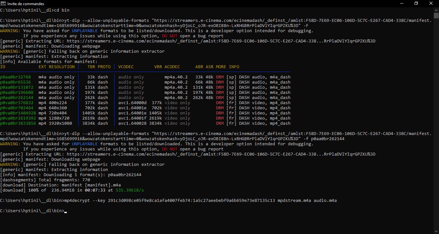439x234 pixels.
Task: Click the RESOLUTION column header
Action: pos(62,67)
